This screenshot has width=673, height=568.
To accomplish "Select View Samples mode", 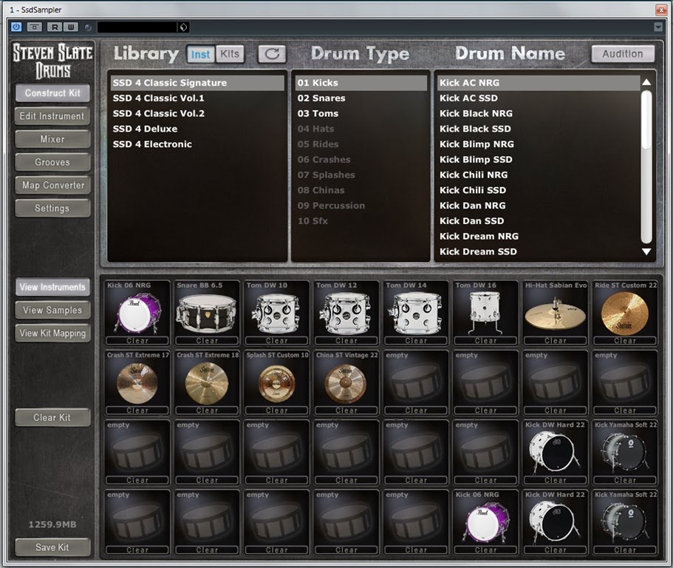I will pos(52,310).
